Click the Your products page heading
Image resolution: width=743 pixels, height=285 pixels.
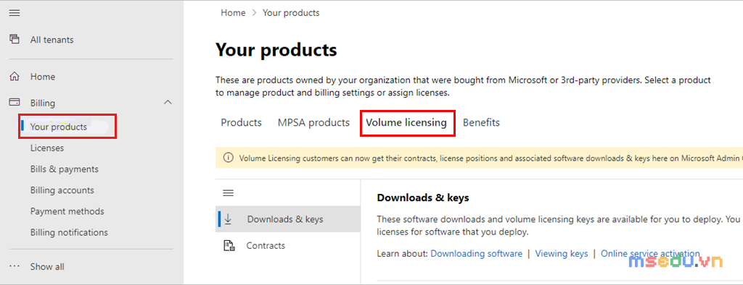(276, 50)
